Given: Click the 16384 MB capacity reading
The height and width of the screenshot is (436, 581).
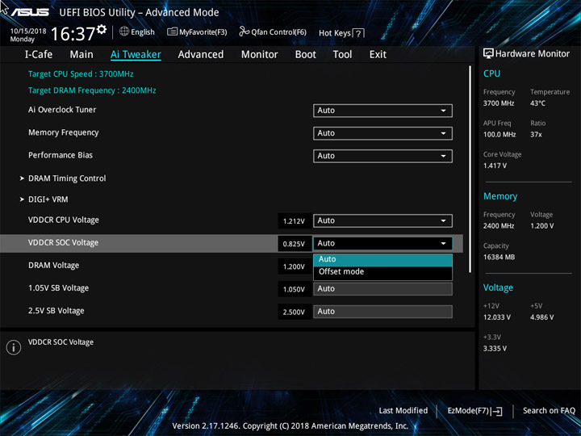Looking at the screenshot, I should [499, 257].
